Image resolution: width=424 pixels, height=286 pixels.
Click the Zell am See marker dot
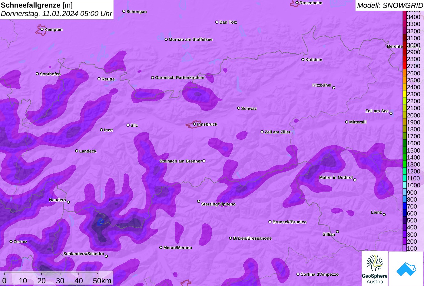click(391, 113)
